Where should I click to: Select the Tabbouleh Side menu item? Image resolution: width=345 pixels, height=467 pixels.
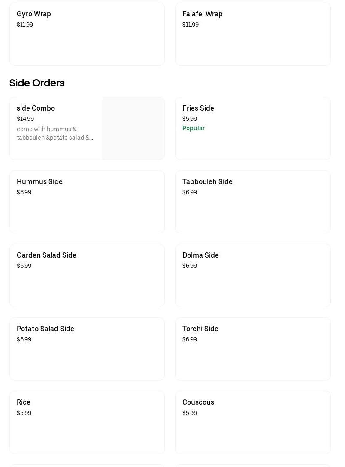(252, 202)
